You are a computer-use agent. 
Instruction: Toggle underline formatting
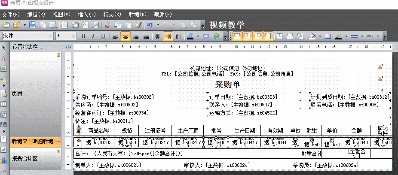coord(103,36)
